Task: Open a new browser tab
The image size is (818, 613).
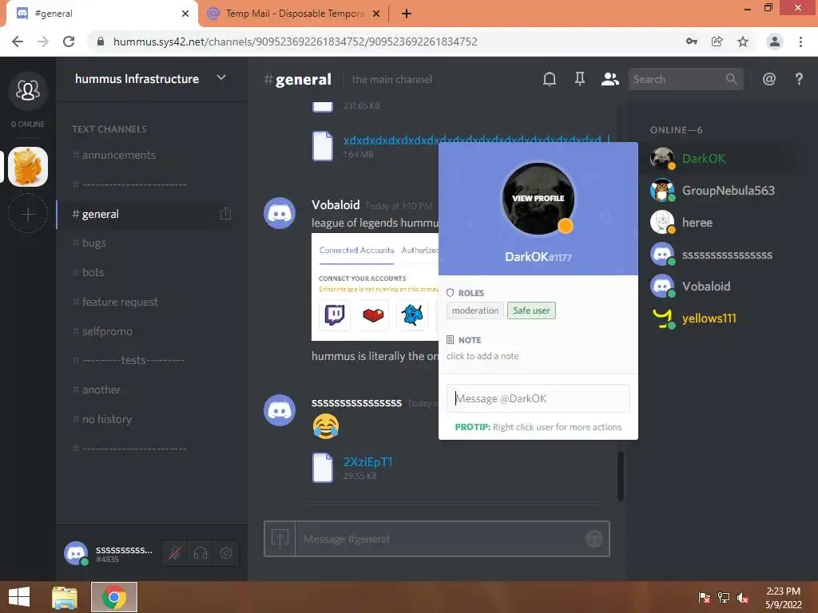Action: pos(407,14)
